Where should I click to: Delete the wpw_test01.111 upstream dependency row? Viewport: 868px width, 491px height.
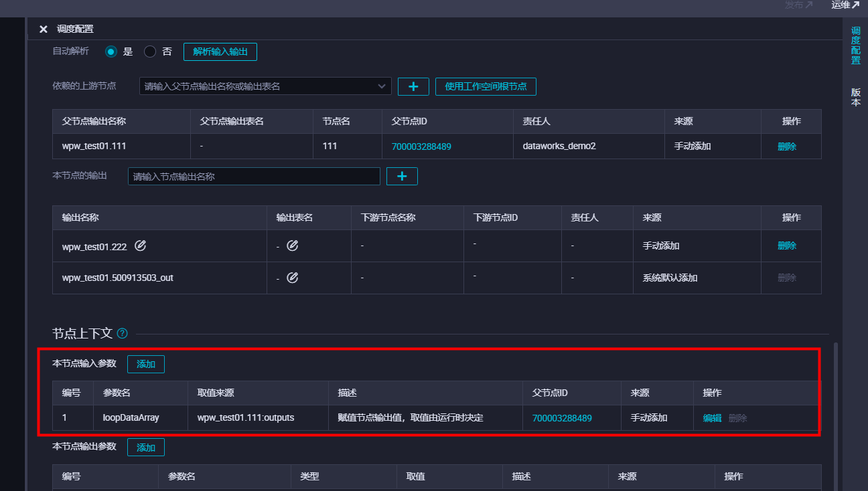[x=787, y=146]
